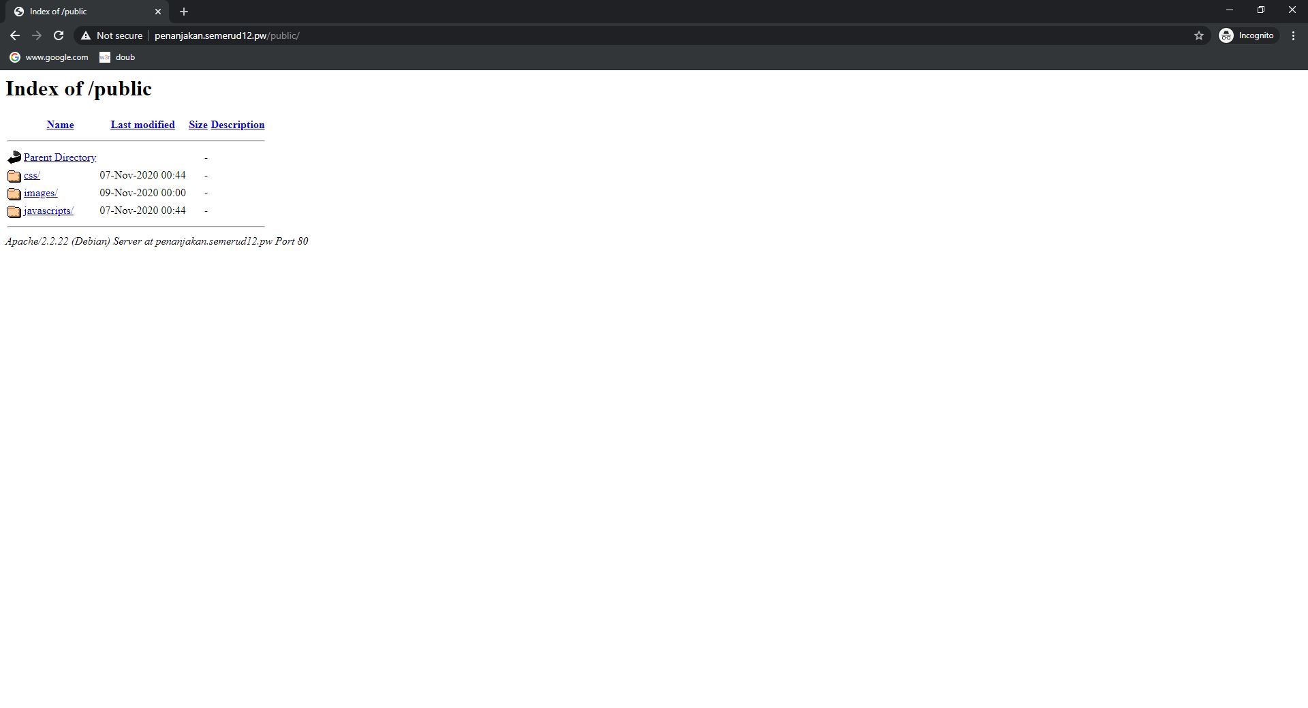Sort listing by Name column
1308x708 pixels.
pos(60,125)
